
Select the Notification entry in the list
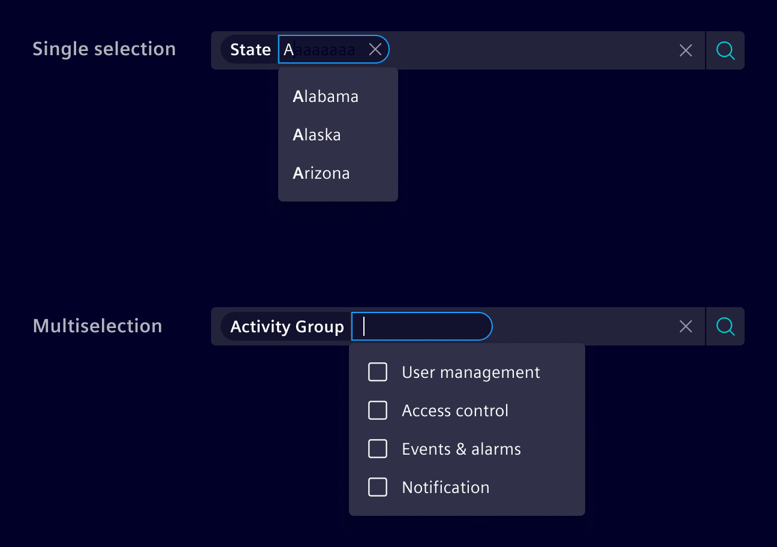pos(445,487)
